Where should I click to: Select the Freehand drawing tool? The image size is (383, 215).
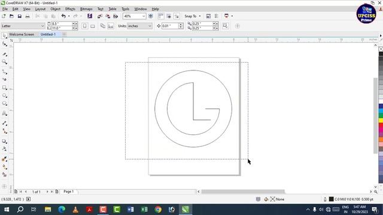pos(4,72)
